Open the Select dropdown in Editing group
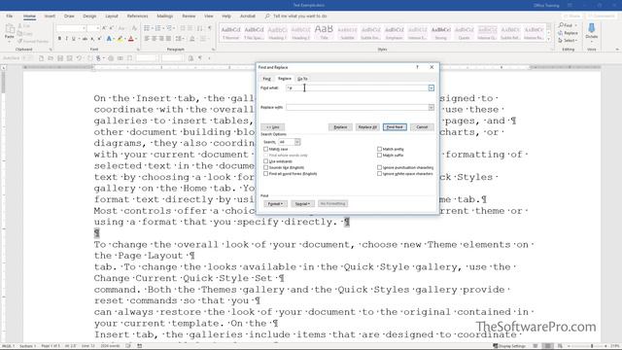 tap(568, 41)
